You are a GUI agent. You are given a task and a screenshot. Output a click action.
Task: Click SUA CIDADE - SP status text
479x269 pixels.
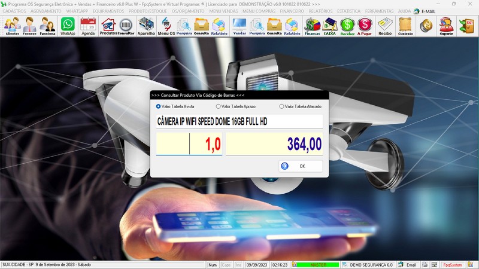[x=47, y=265]
